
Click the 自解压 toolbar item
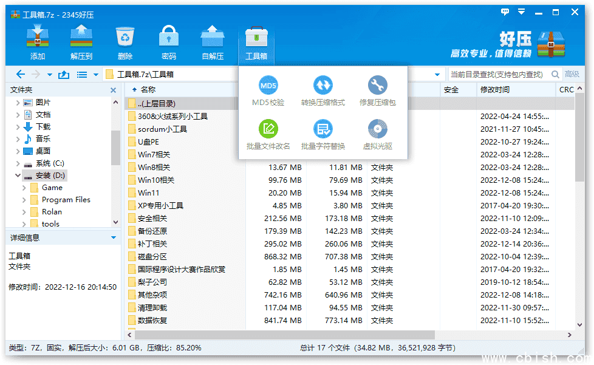212,41
